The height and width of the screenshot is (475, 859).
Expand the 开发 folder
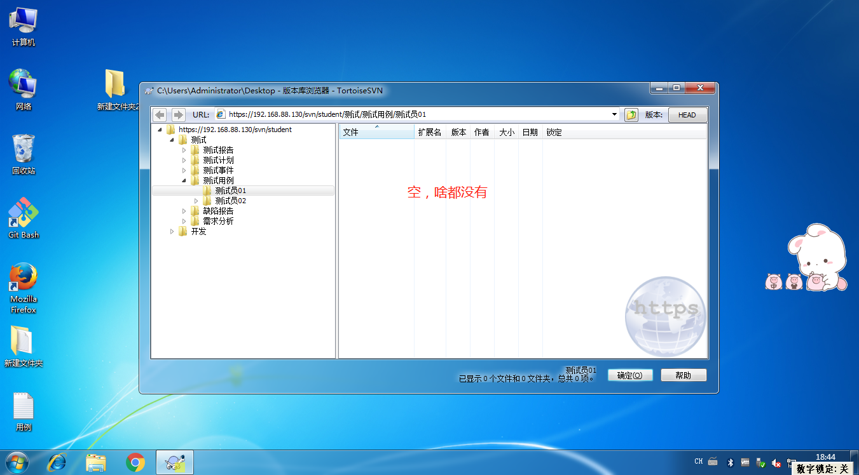(172, 231)
